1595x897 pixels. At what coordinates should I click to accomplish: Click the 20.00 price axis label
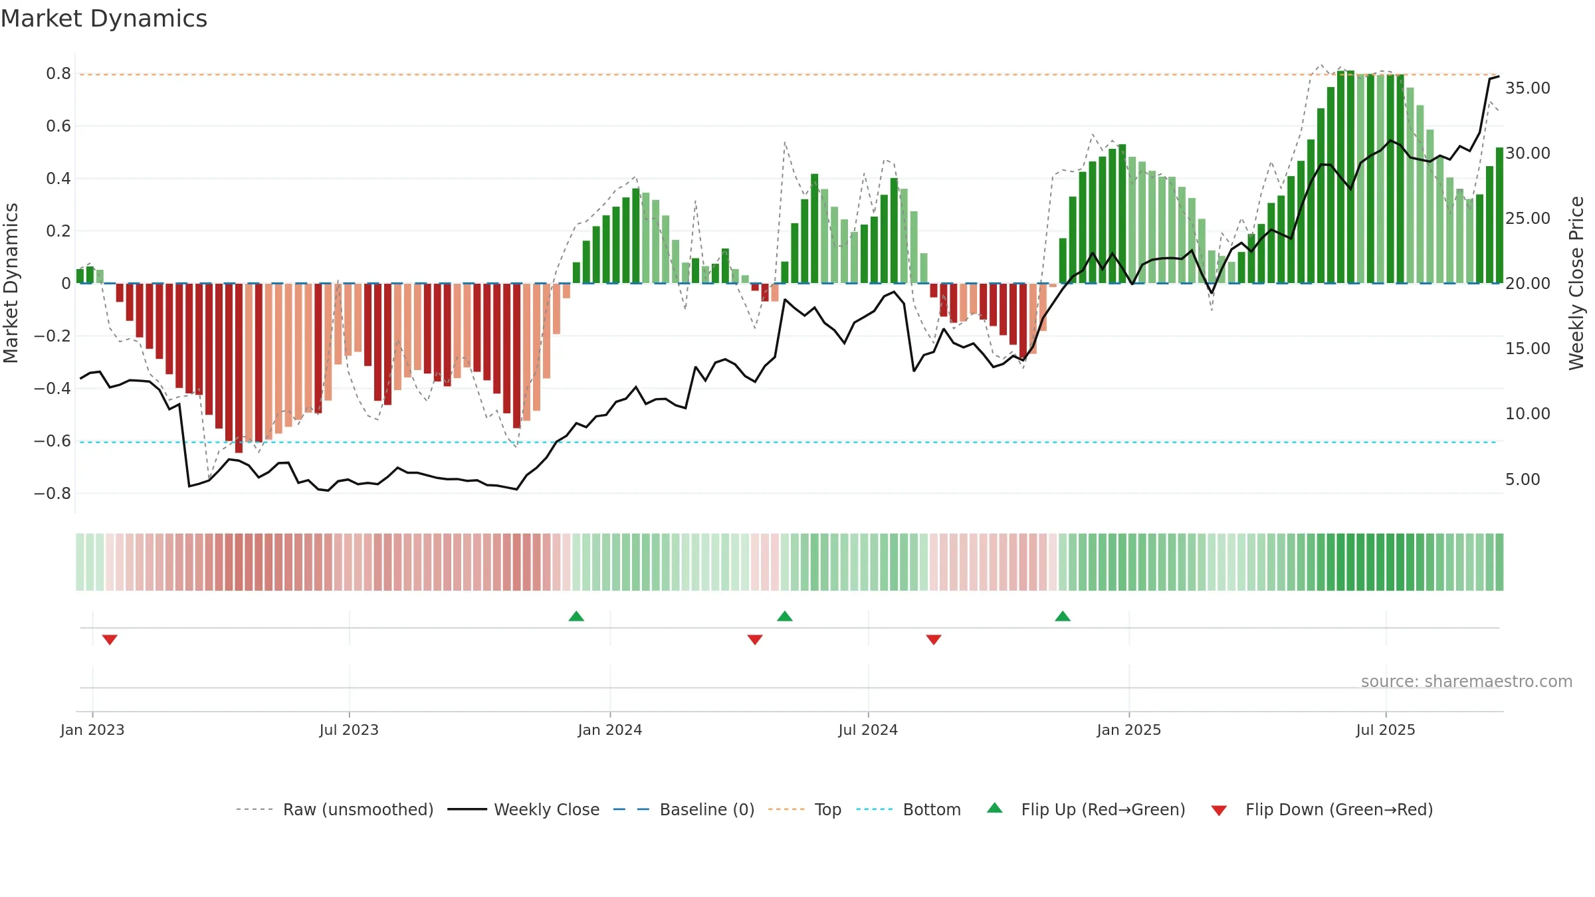[1528, 284]
